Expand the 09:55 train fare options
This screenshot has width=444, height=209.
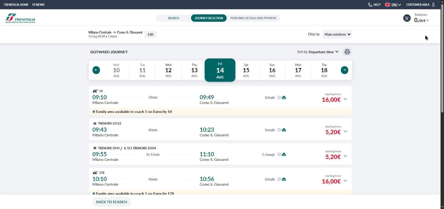(x=345, y=156)
